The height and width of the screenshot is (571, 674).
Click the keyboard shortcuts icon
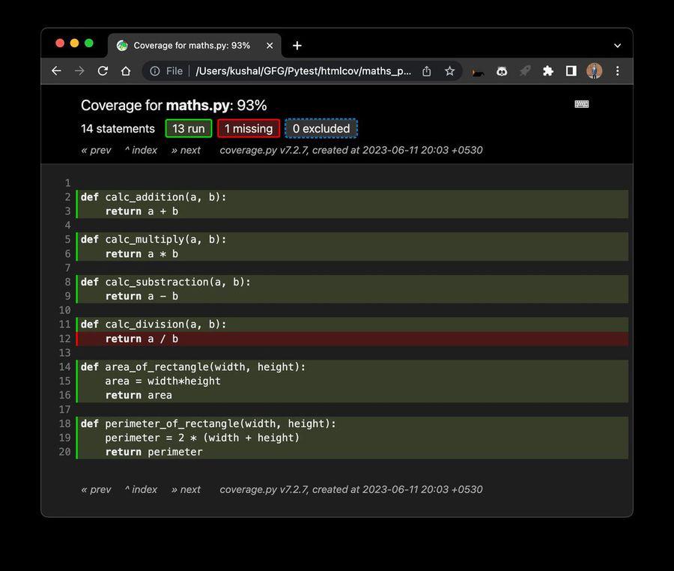[x=581, y=104]
